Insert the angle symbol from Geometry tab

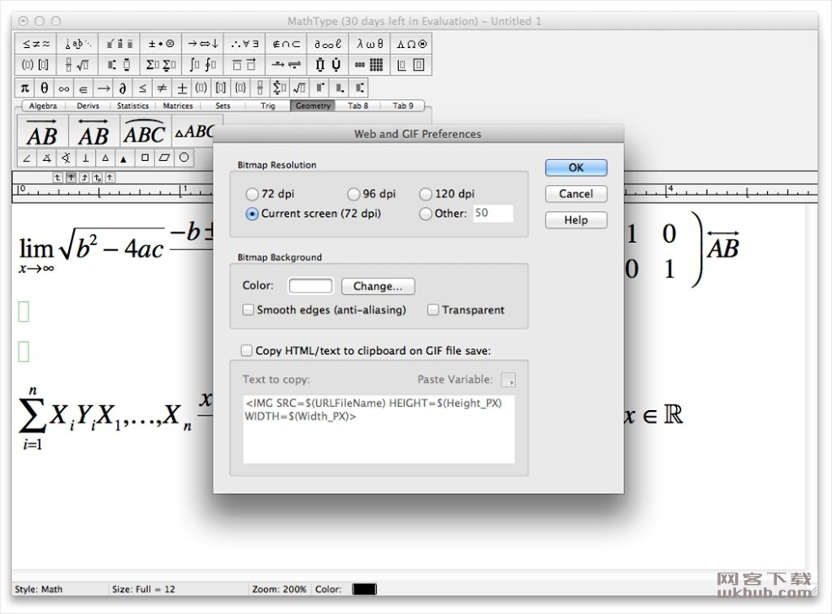(27, 158)
